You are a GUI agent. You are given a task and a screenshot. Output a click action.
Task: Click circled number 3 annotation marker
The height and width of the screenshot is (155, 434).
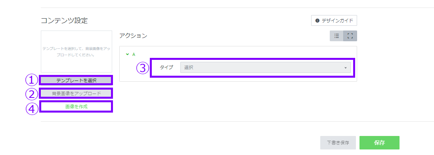coord(143,68)
